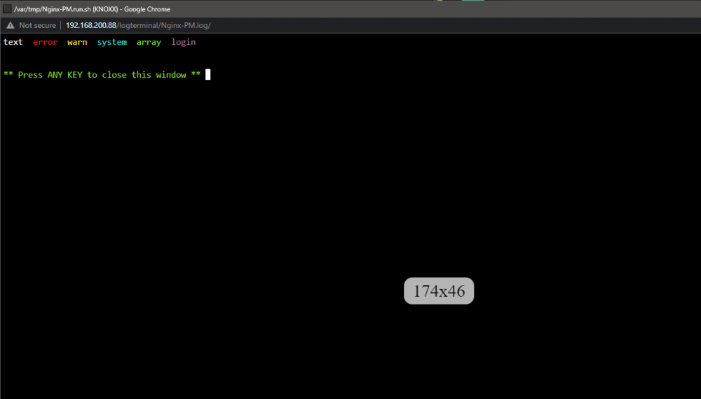
Task: Click the 'Press ANY KEY to close' message
Action: [102, 75]
